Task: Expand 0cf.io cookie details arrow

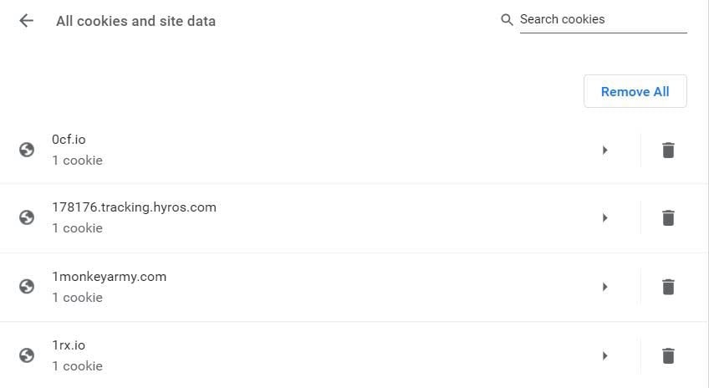Action: pyautogui.click(x=604, y=151)
